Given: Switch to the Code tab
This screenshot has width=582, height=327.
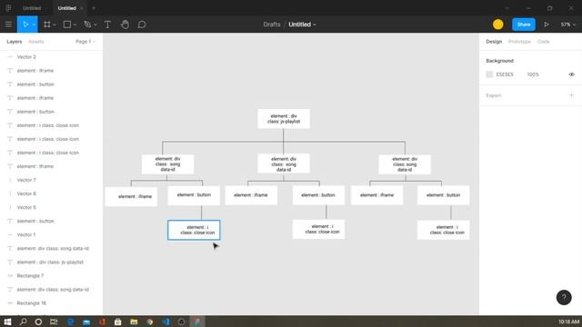Looking at the screenshot, I should click(544, 42).
